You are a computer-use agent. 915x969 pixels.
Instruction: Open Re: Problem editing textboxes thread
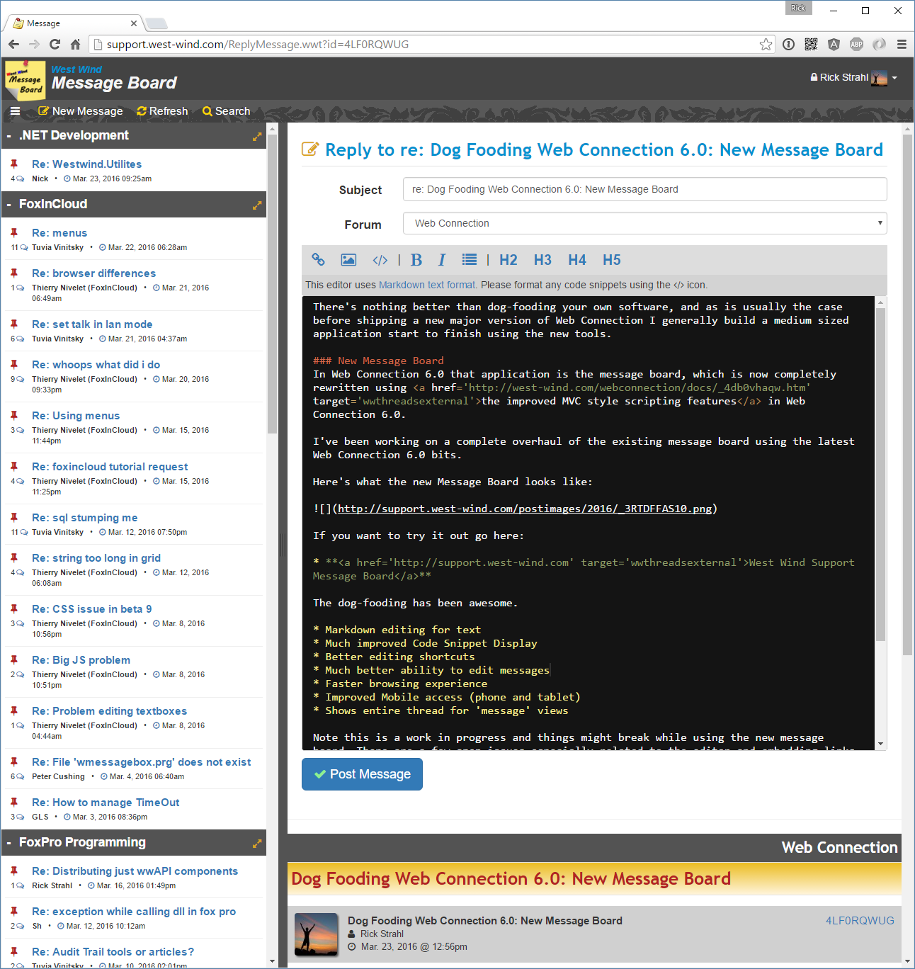pyautogui.click(x=109, y=711)
